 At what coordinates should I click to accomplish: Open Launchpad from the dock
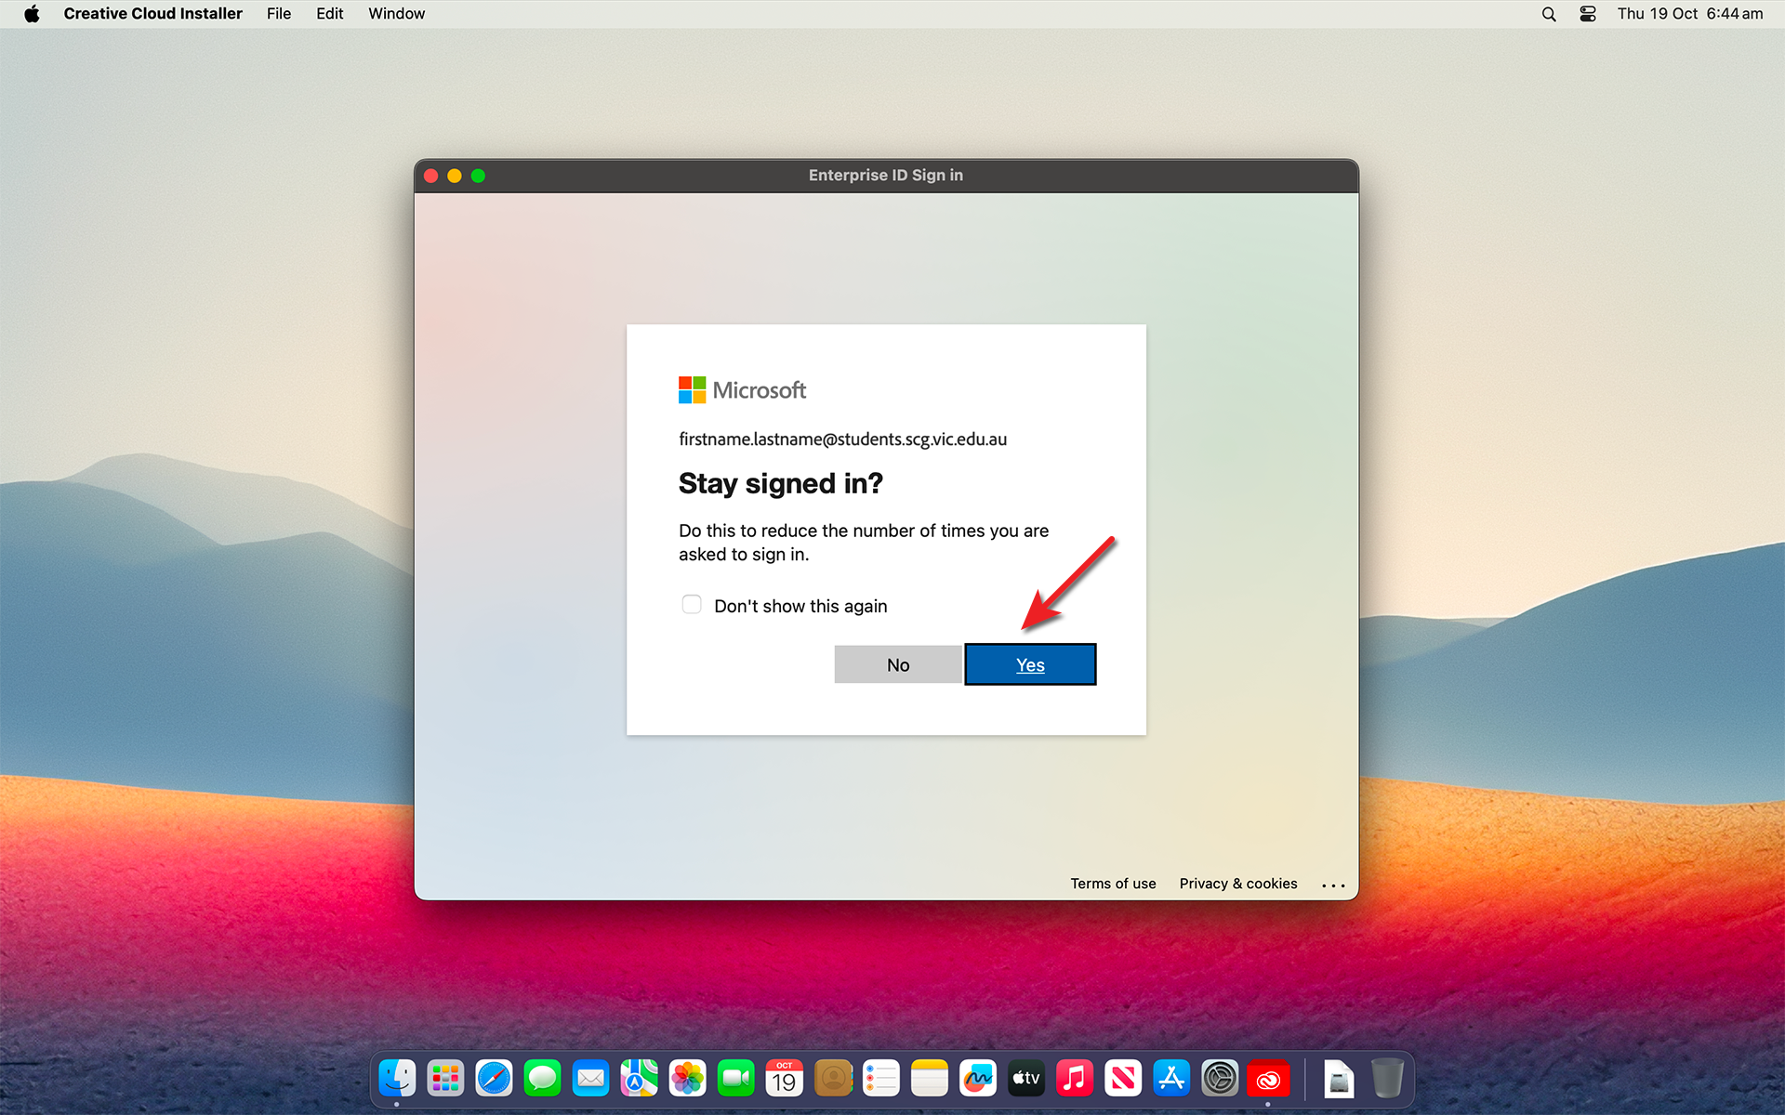click(x=445, y=1079)
